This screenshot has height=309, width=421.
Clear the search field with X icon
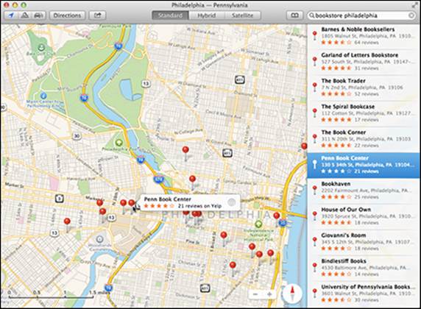pos(411,15)
